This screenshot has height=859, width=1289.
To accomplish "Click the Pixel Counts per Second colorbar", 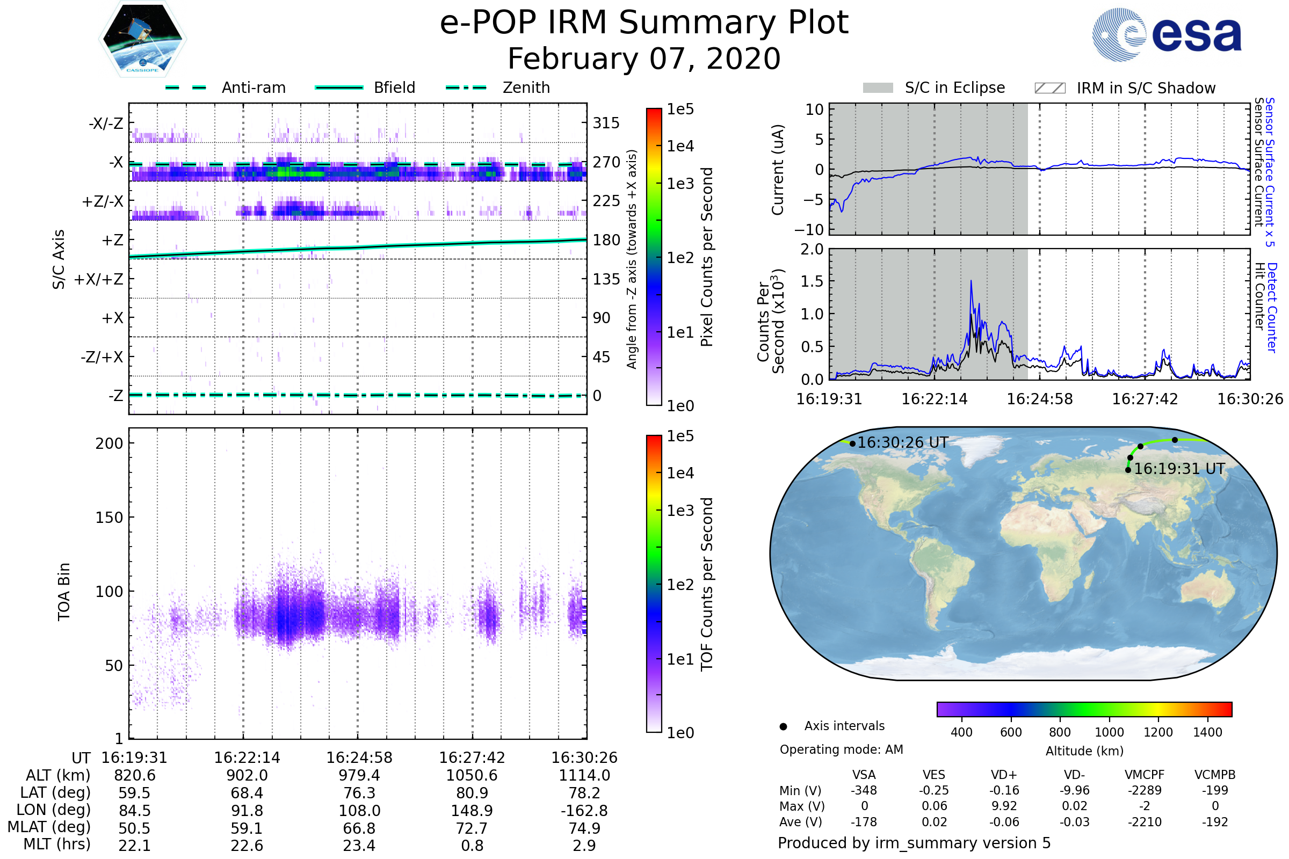I will point(654,257).
